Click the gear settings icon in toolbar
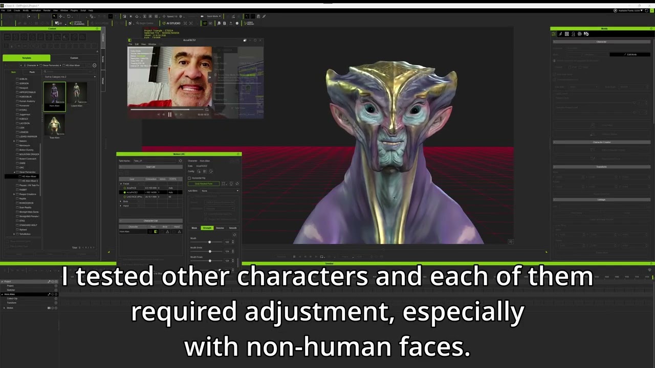 pos(237,23)
